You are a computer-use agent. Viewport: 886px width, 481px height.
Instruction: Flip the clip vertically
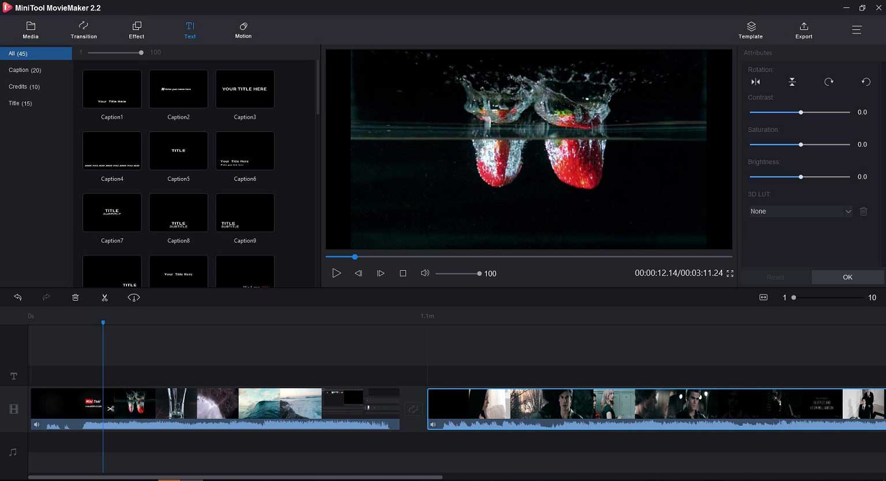point(792,81)
